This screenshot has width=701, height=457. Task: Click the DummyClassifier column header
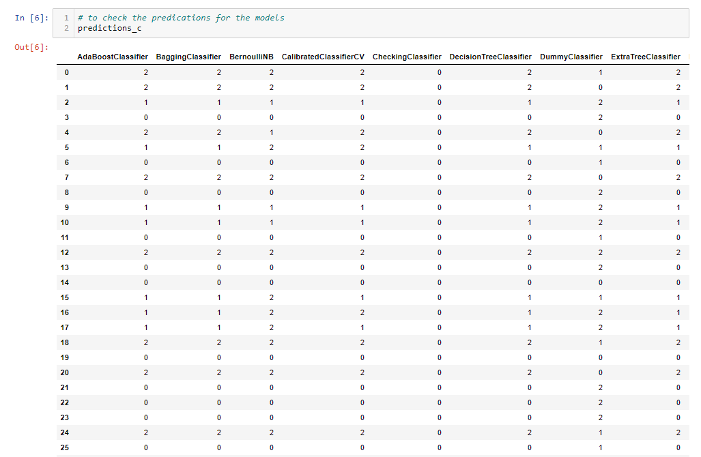point(571,57)
